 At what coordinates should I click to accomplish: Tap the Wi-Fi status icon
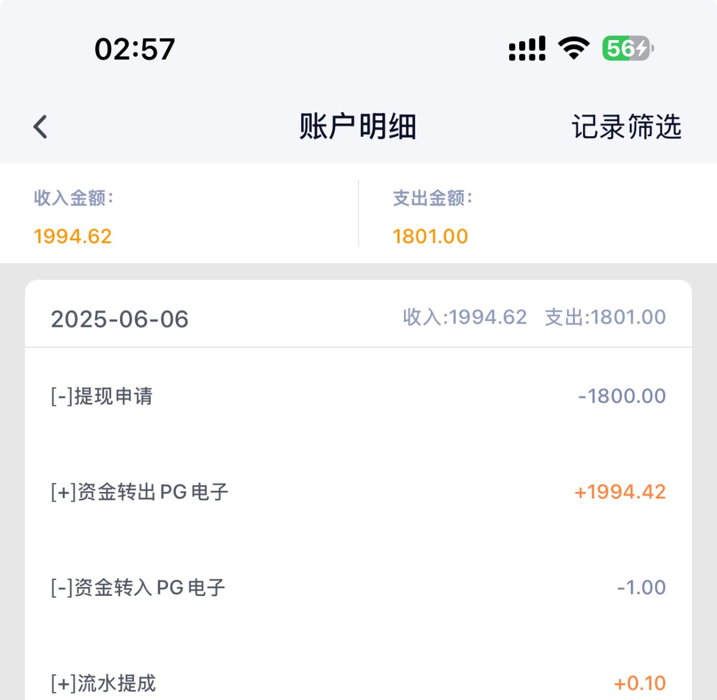[x=574, y=48]
